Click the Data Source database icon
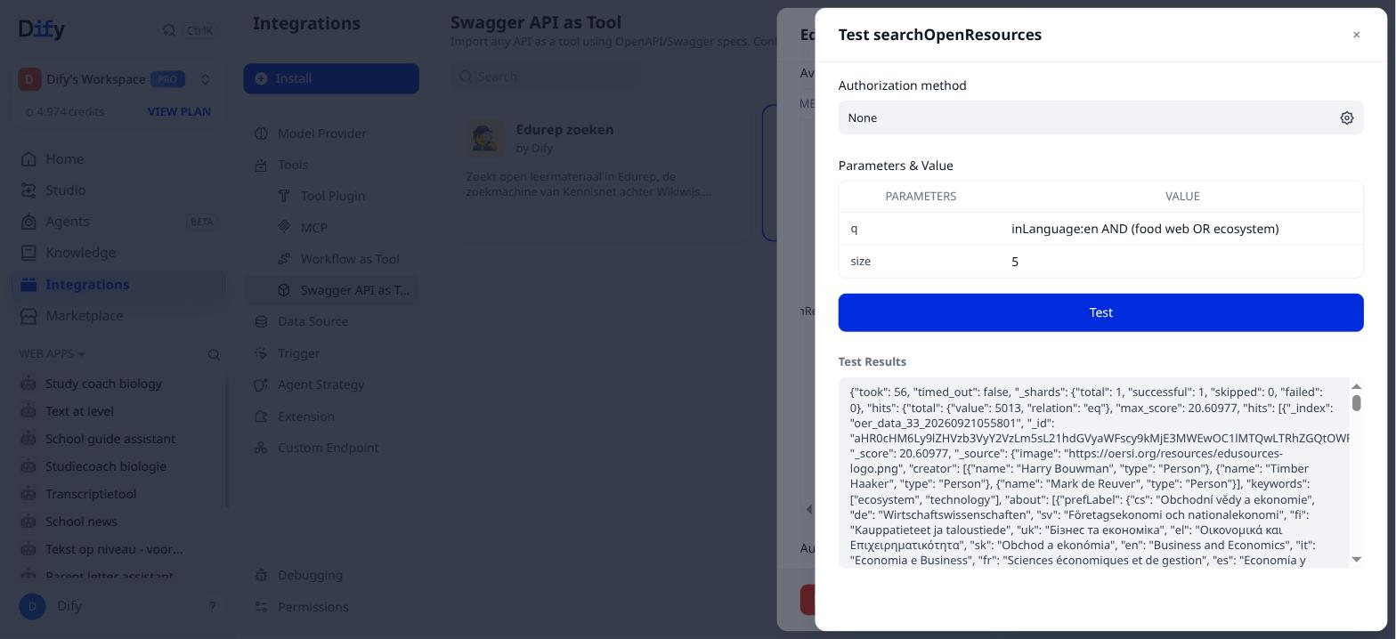 click(261, 321)
